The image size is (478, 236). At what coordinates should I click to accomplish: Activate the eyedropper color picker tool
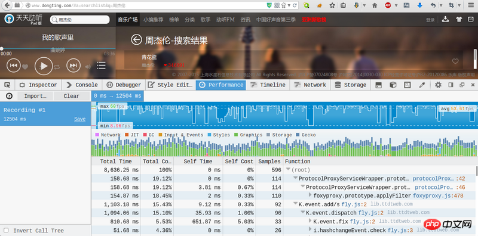[x=422, y=85]
